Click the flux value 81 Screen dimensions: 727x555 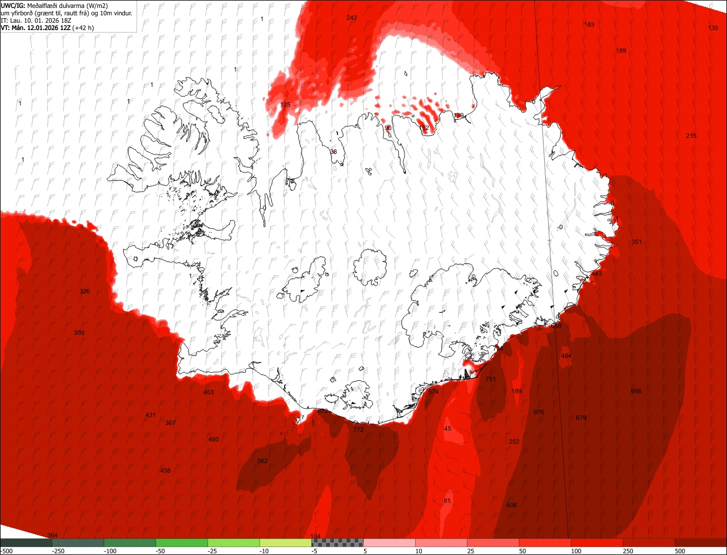coord(447,501)
